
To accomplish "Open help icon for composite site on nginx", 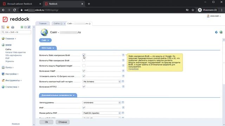I will pos(123,82).
